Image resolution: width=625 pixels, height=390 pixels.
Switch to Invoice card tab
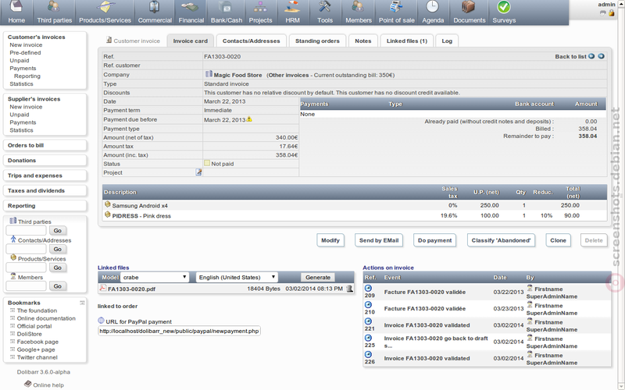[x=190, y=41]
